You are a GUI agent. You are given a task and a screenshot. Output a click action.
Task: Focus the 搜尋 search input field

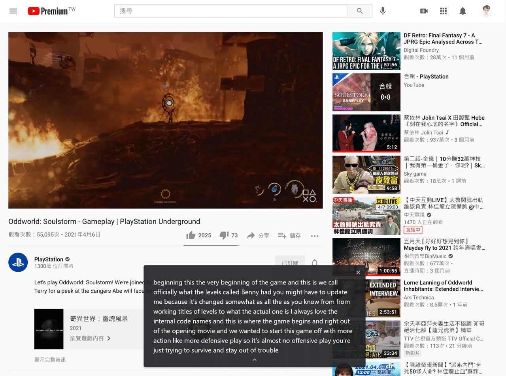pyautogui.click(x=230, y=11)
